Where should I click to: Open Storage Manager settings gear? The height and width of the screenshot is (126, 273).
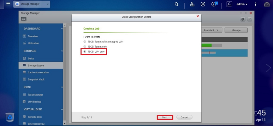(x=243, y=19)
